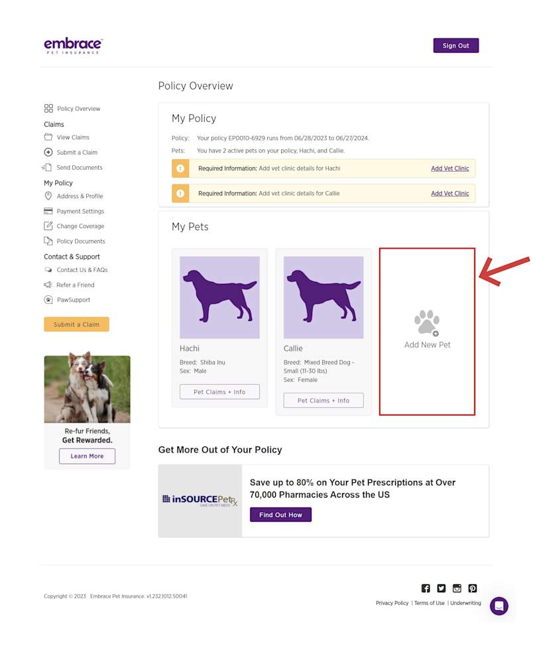Viewport: 533px width, 650px height.
Task: Click Add Vet Clinic for Hachi
Action: point(450,168)
